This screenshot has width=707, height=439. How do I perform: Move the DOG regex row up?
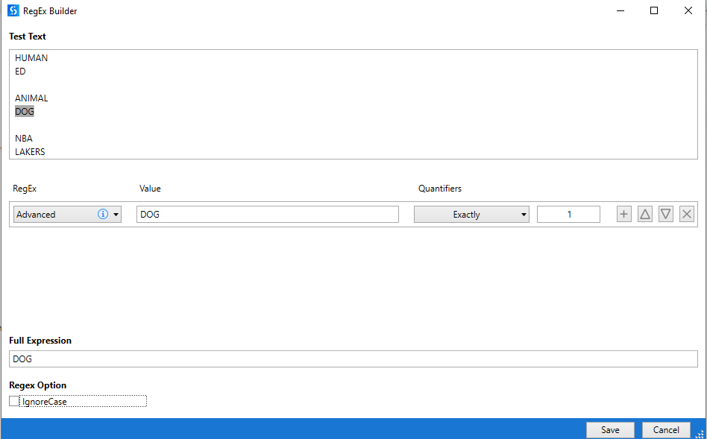(644, 214)
